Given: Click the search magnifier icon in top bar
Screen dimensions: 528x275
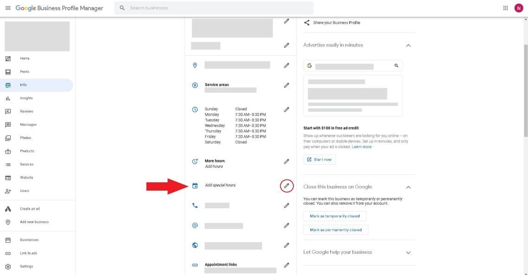Looking at the screenshot, I should pos(122,8).
